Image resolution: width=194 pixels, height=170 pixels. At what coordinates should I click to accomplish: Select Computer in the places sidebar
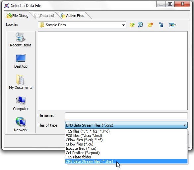pos(21,103)
